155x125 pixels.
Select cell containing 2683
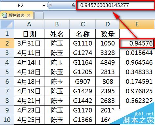pyautogui.click(x=108, y=101)
